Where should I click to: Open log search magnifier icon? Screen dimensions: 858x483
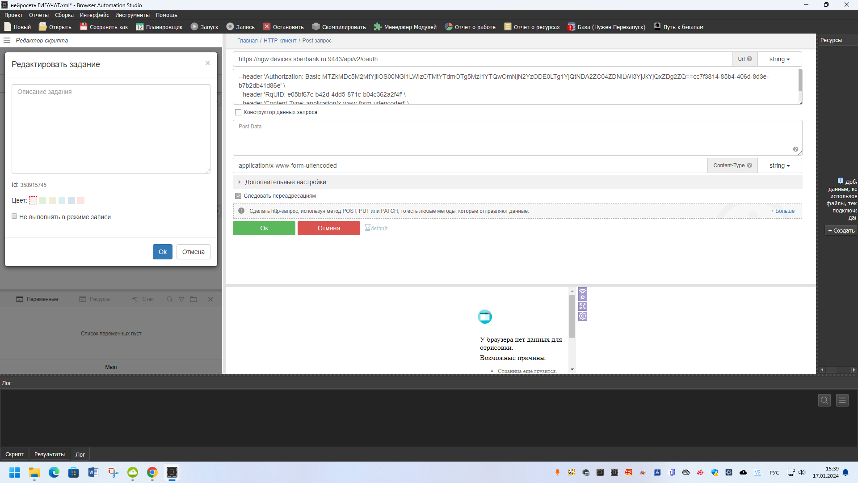coord(824,400)
